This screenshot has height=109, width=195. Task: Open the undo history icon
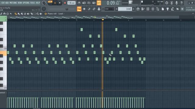pos(167,3)
